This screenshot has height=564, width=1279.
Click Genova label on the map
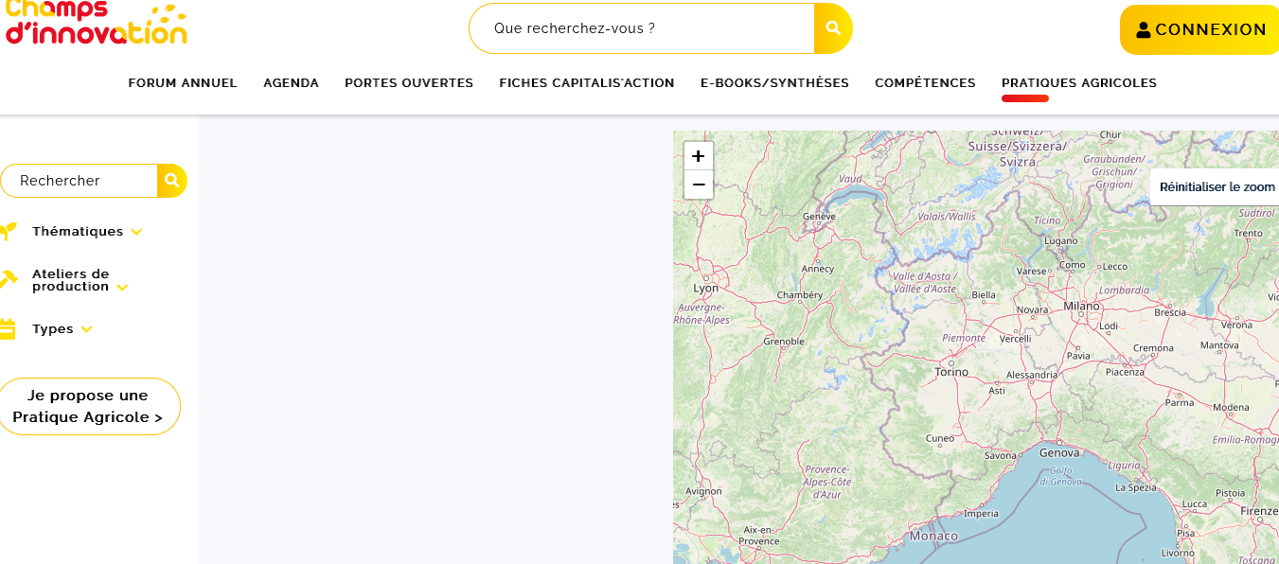click(x=1058, y=452)
